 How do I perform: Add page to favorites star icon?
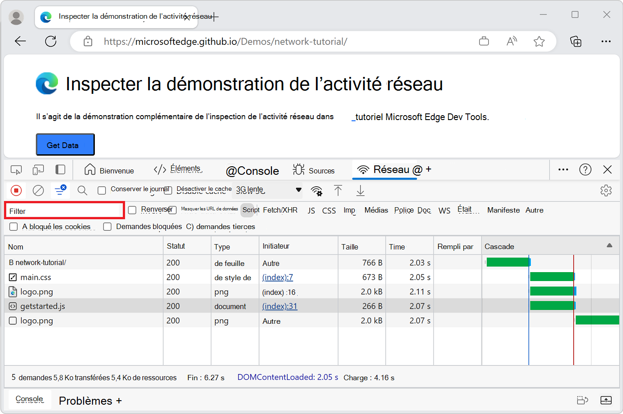click(x=539, y=41)
